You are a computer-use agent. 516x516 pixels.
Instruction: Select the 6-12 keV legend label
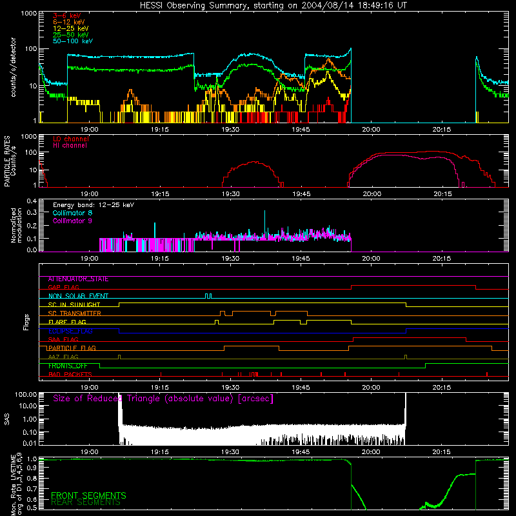point(69,22)
